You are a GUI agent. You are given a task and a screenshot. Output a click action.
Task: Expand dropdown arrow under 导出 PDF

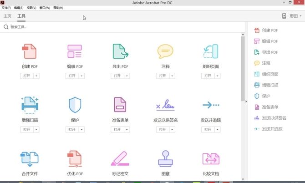(x=127, y=76)
